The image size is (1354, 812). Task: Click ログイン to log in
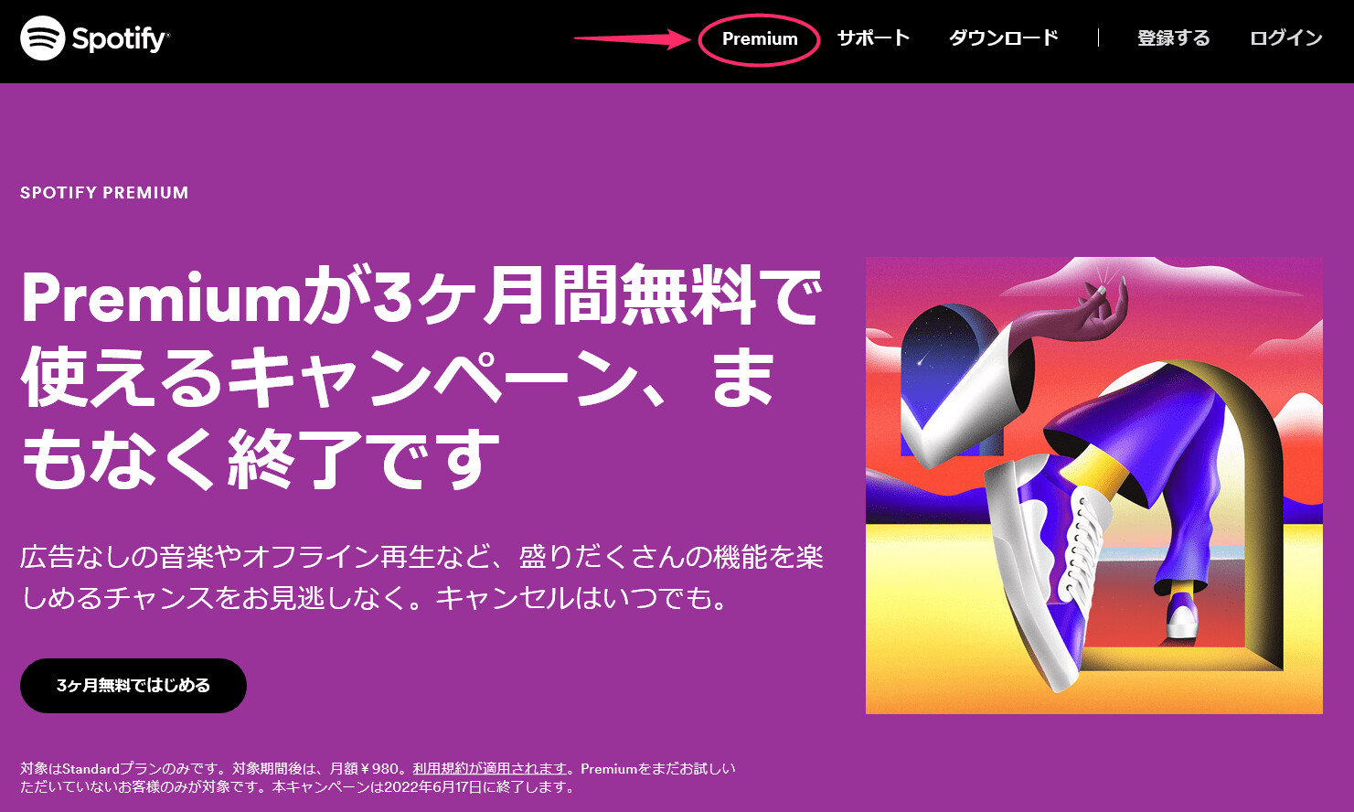tap(1285, 38)
